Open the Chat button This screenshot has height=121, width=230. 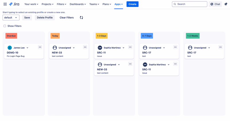pos(215,4)
